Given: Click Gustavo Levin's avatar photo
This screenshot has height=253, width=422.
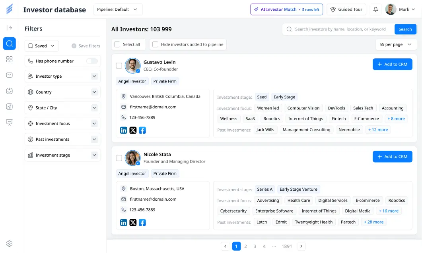Looking at the screenshot, I should point(133,66).
